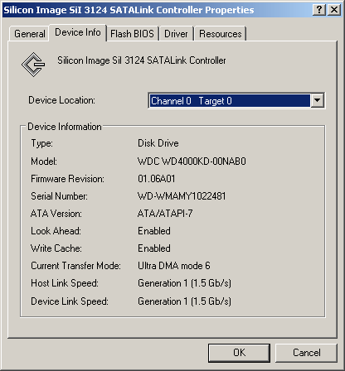345x371 pixels.
Task: Click the Disk Drive type value
Action: (x=158, y=143)
